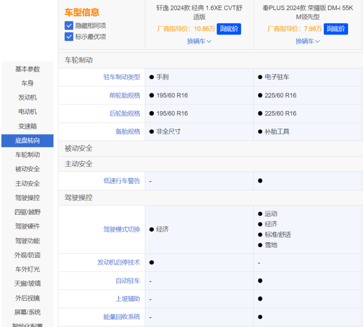The height and width of the screenshot is (327, 363).
Task: Click 能量回收系统 parameter link
Action: [121, 317]
